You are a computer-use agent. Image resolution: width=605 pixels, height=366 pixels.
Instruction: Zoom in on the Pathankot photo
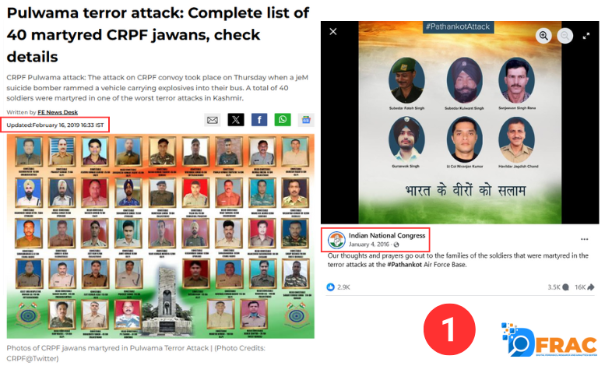pos(543,36)
